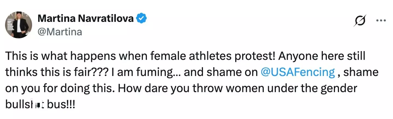Viewport: 393px width, 119px height.
Task: Open the Grok explain-post icon
Action: click(x=359, y=21)
